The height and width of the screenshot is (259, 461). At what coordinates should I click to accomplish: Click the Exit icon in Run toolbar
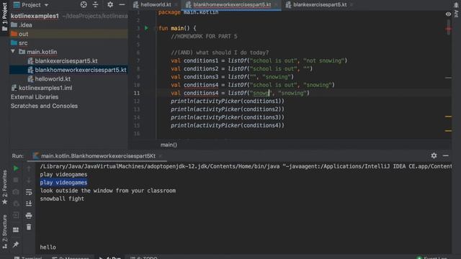point(16,215)
